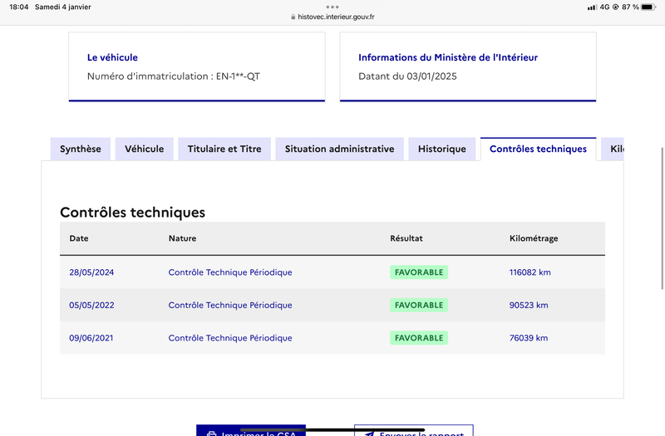Click the page vertical scrollbar

point(662,218)
